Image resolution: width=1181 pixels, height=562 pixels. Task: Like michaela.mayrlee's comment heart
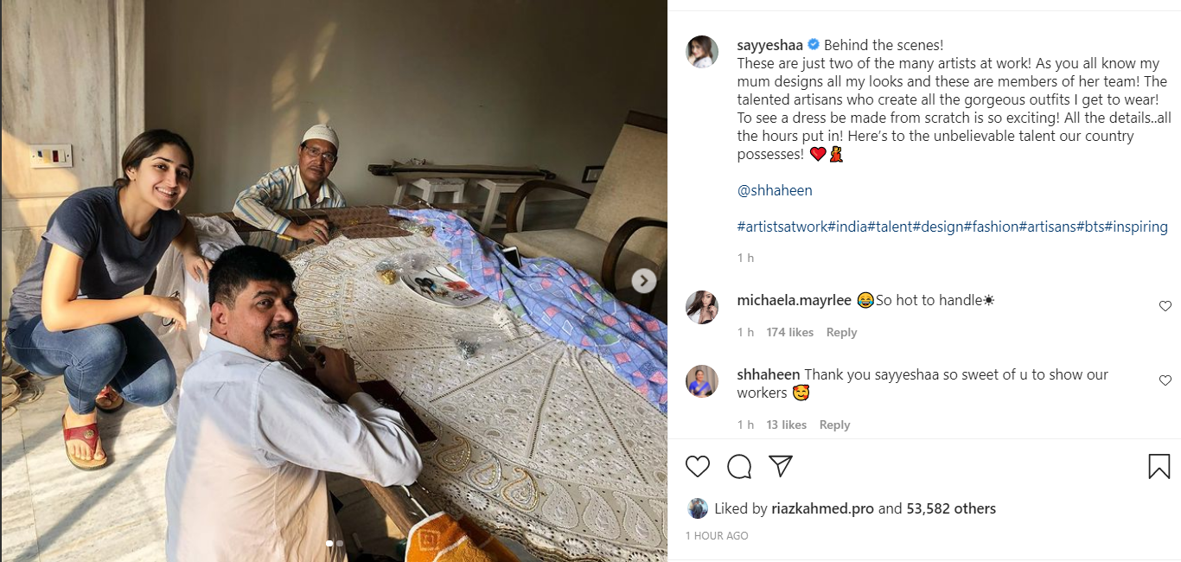[x=1165, y=306]
